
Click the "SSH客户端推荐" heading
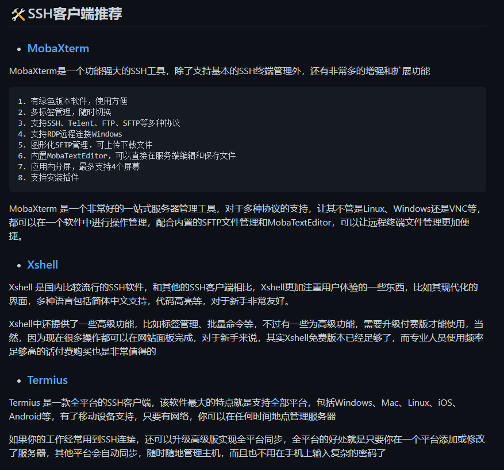coord(75,14)
